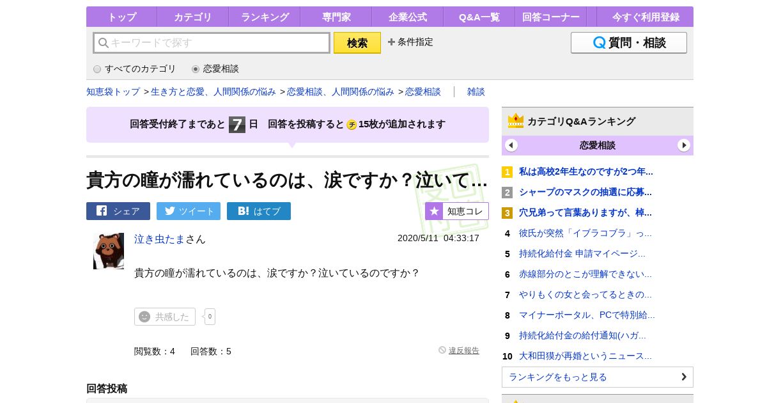Open the トップ tab
767x403 pixels.
point(121,17)
